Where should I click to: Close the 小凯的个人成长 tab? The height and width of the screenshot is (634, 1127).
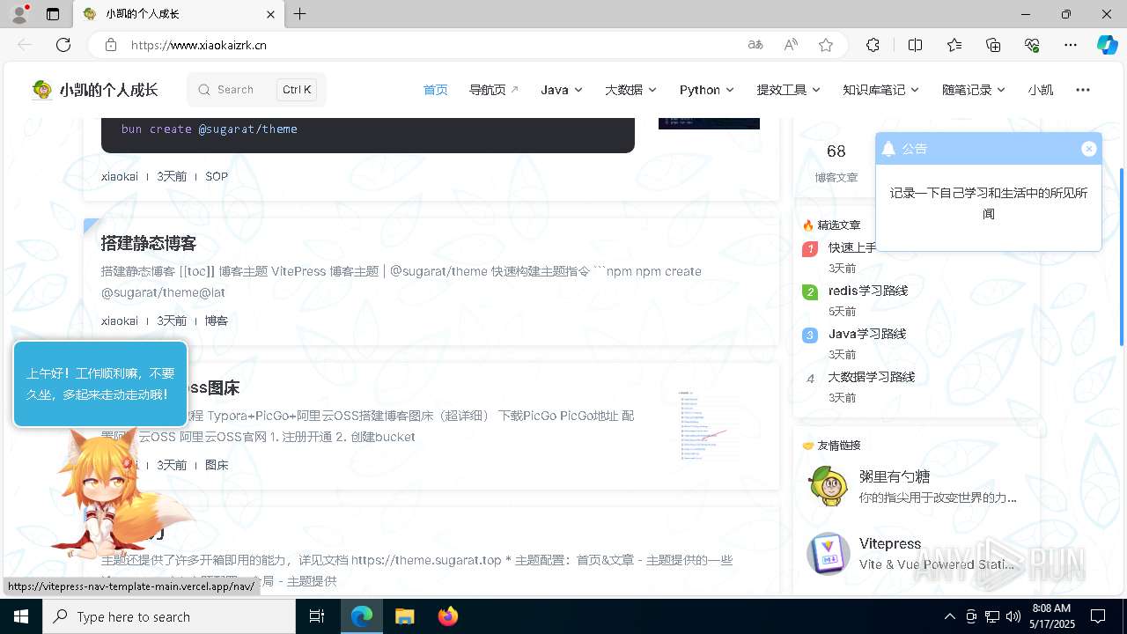[271, 14]
